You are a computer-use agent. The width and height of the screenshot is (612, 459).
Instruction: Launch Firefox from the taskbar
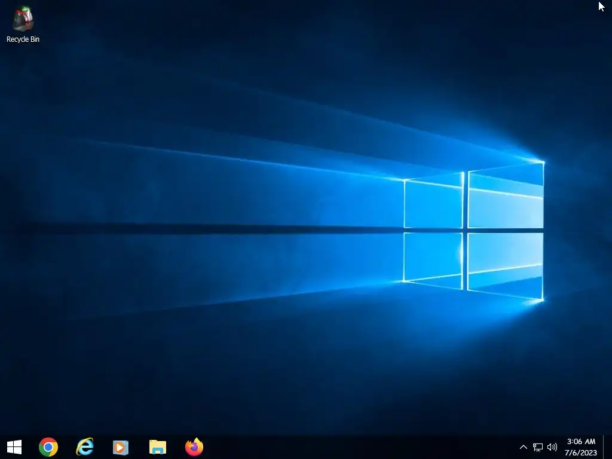(194, 447)
